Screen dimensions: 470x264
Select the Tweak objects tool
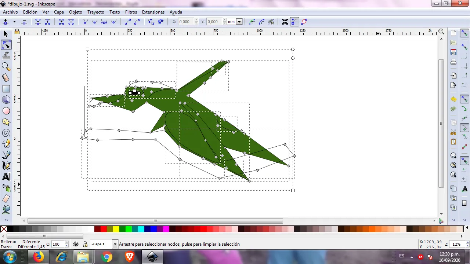click(6, 56)
